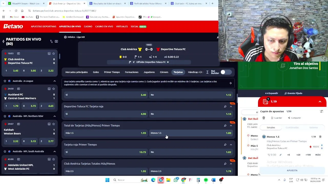The height and width of the screenshot is (184, 328).
Task: Collapse Club América Tarjetas Totales market
Action: (x=231, y=164)
